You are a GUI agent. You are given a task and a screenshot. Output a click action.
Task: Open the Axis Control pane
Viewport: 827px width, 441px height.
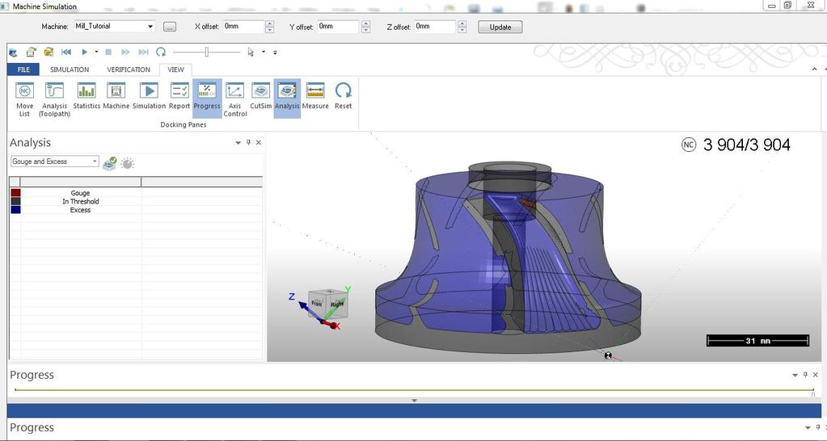pos(234,99)
